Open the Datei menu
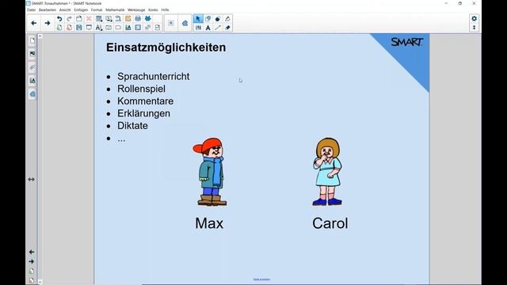 [x=31, y=10]
